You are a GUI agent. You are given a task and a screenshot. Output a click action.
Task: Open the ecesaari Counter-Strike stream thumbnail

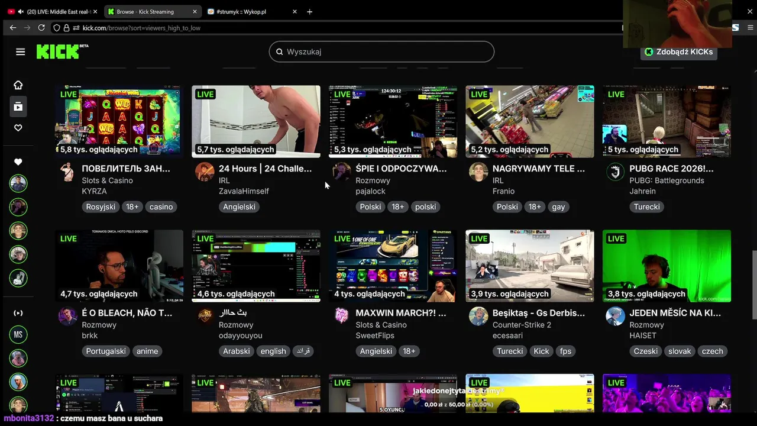[530, 266]
